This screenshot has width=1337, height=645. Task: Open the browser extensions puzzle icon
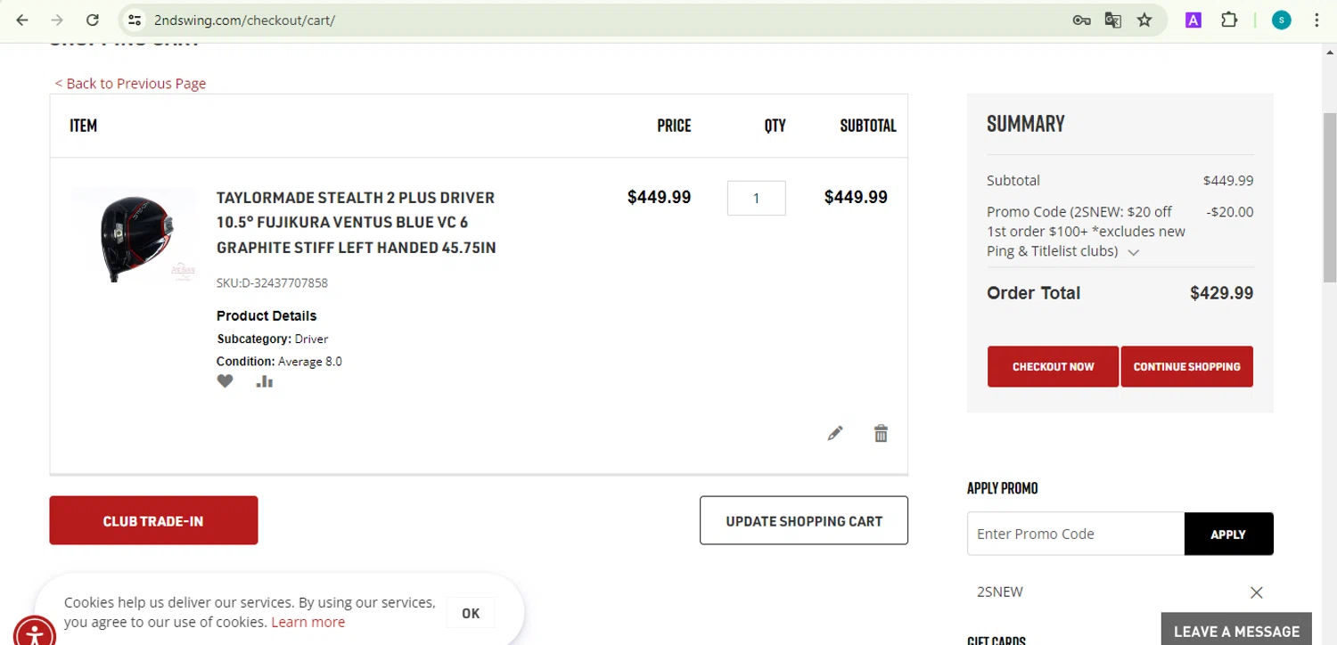tap(1229, 20)
